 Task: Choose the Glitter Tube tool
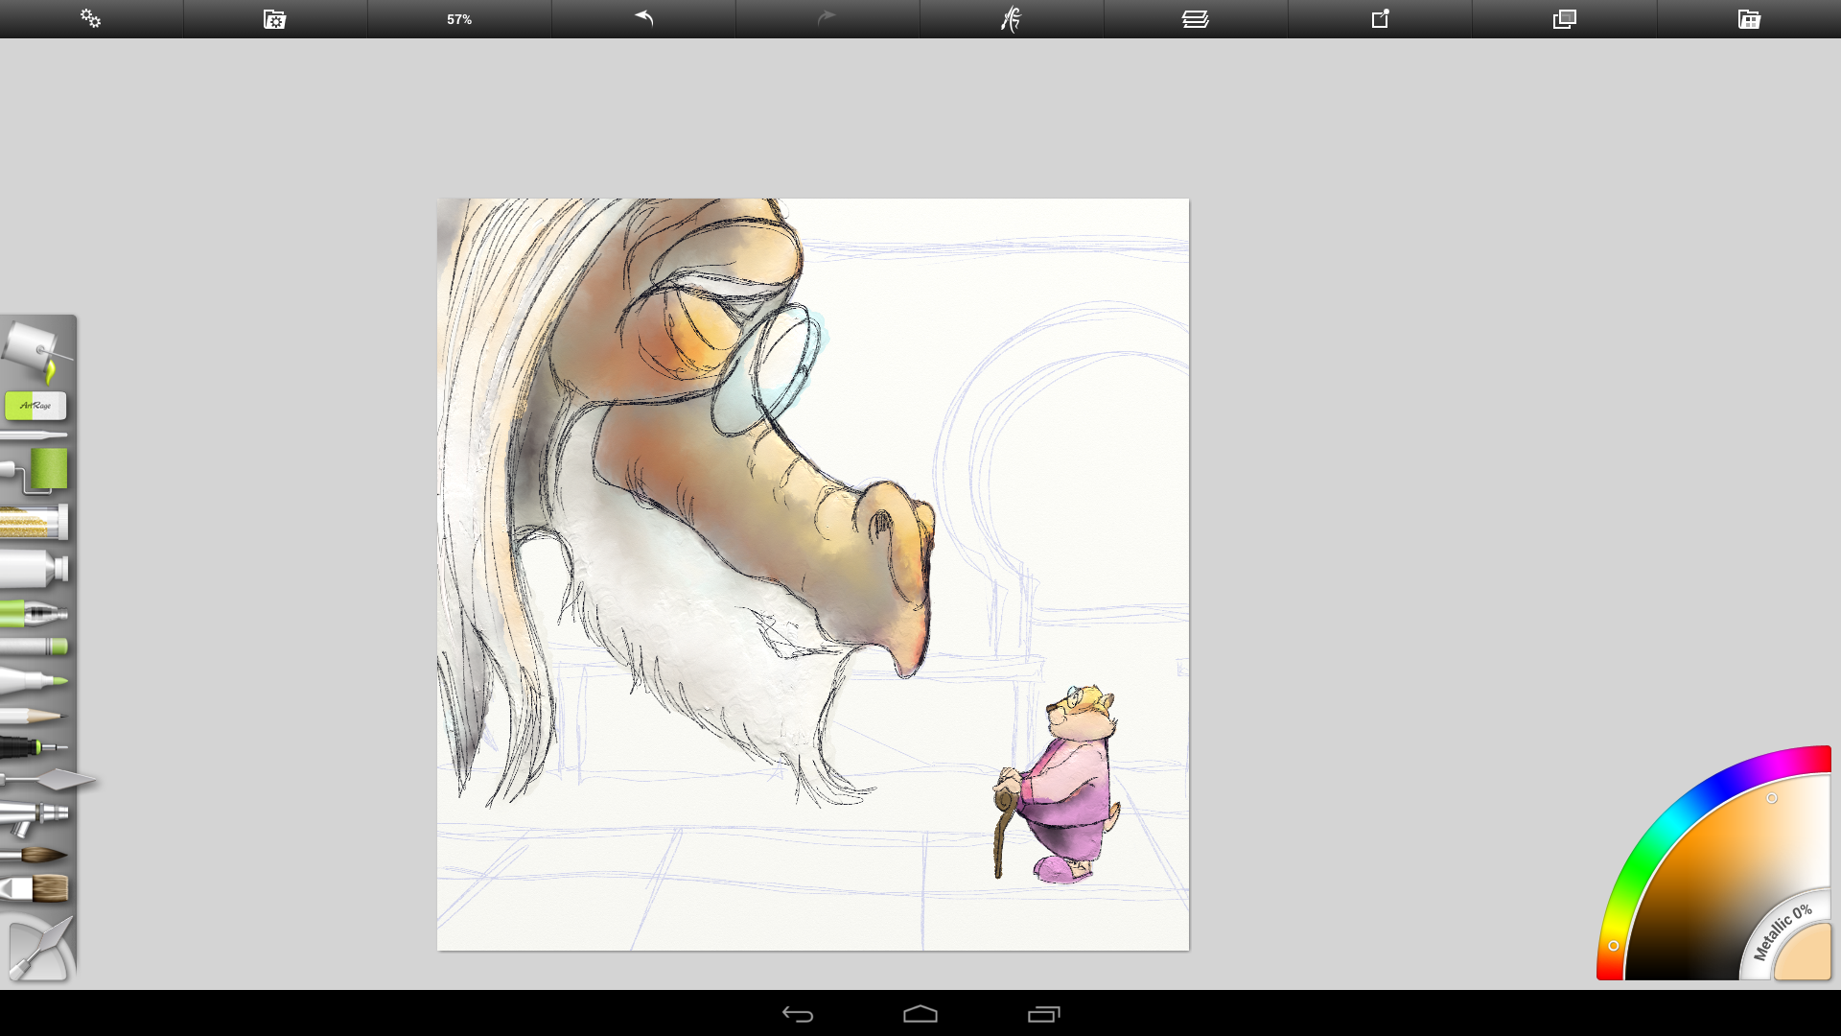35,523
